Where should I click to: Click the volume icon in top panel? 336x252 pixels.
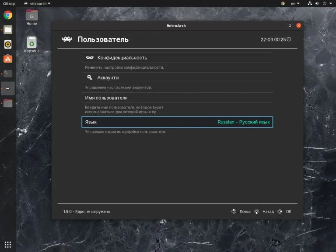coord(317,3)
